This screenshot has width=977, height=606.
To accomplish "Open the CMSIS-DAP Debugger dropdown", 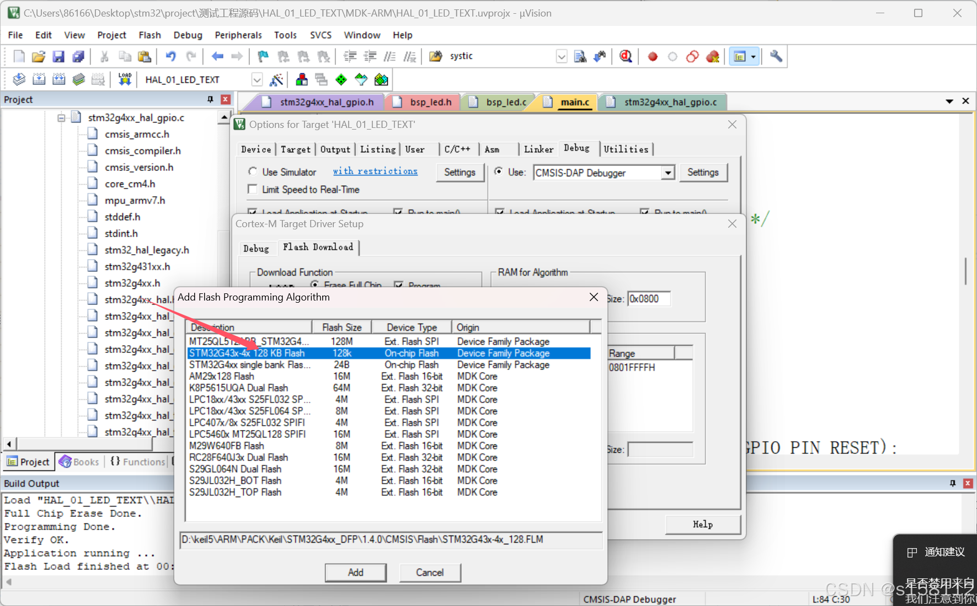I will point(668,173).
